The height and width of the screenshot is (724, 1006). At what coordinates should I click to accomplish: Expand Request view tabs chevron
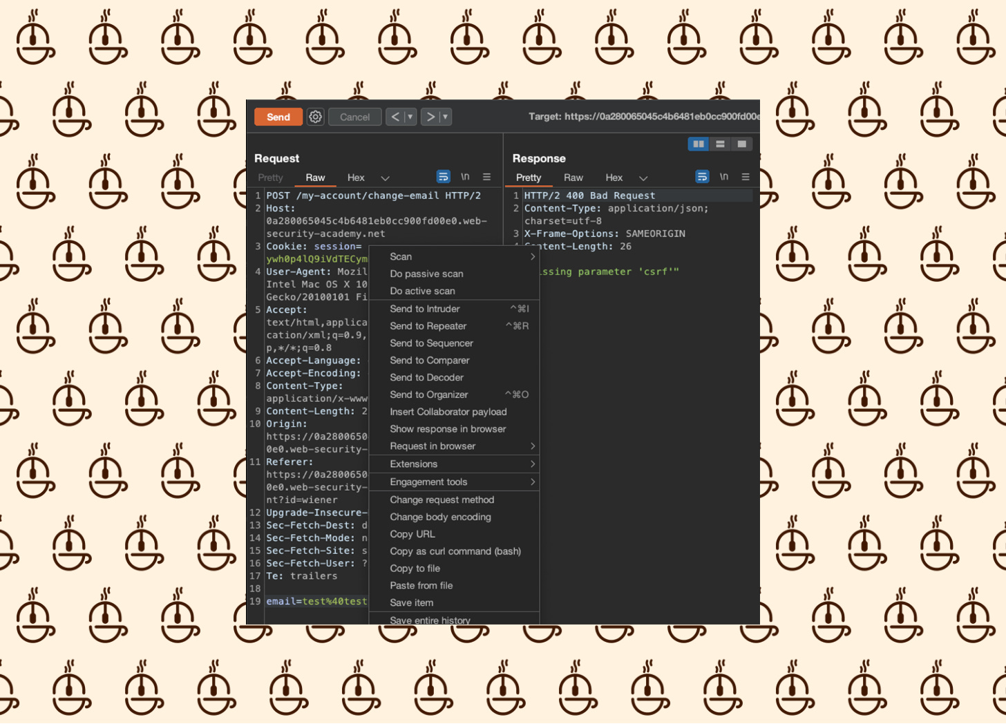point(385,178)
